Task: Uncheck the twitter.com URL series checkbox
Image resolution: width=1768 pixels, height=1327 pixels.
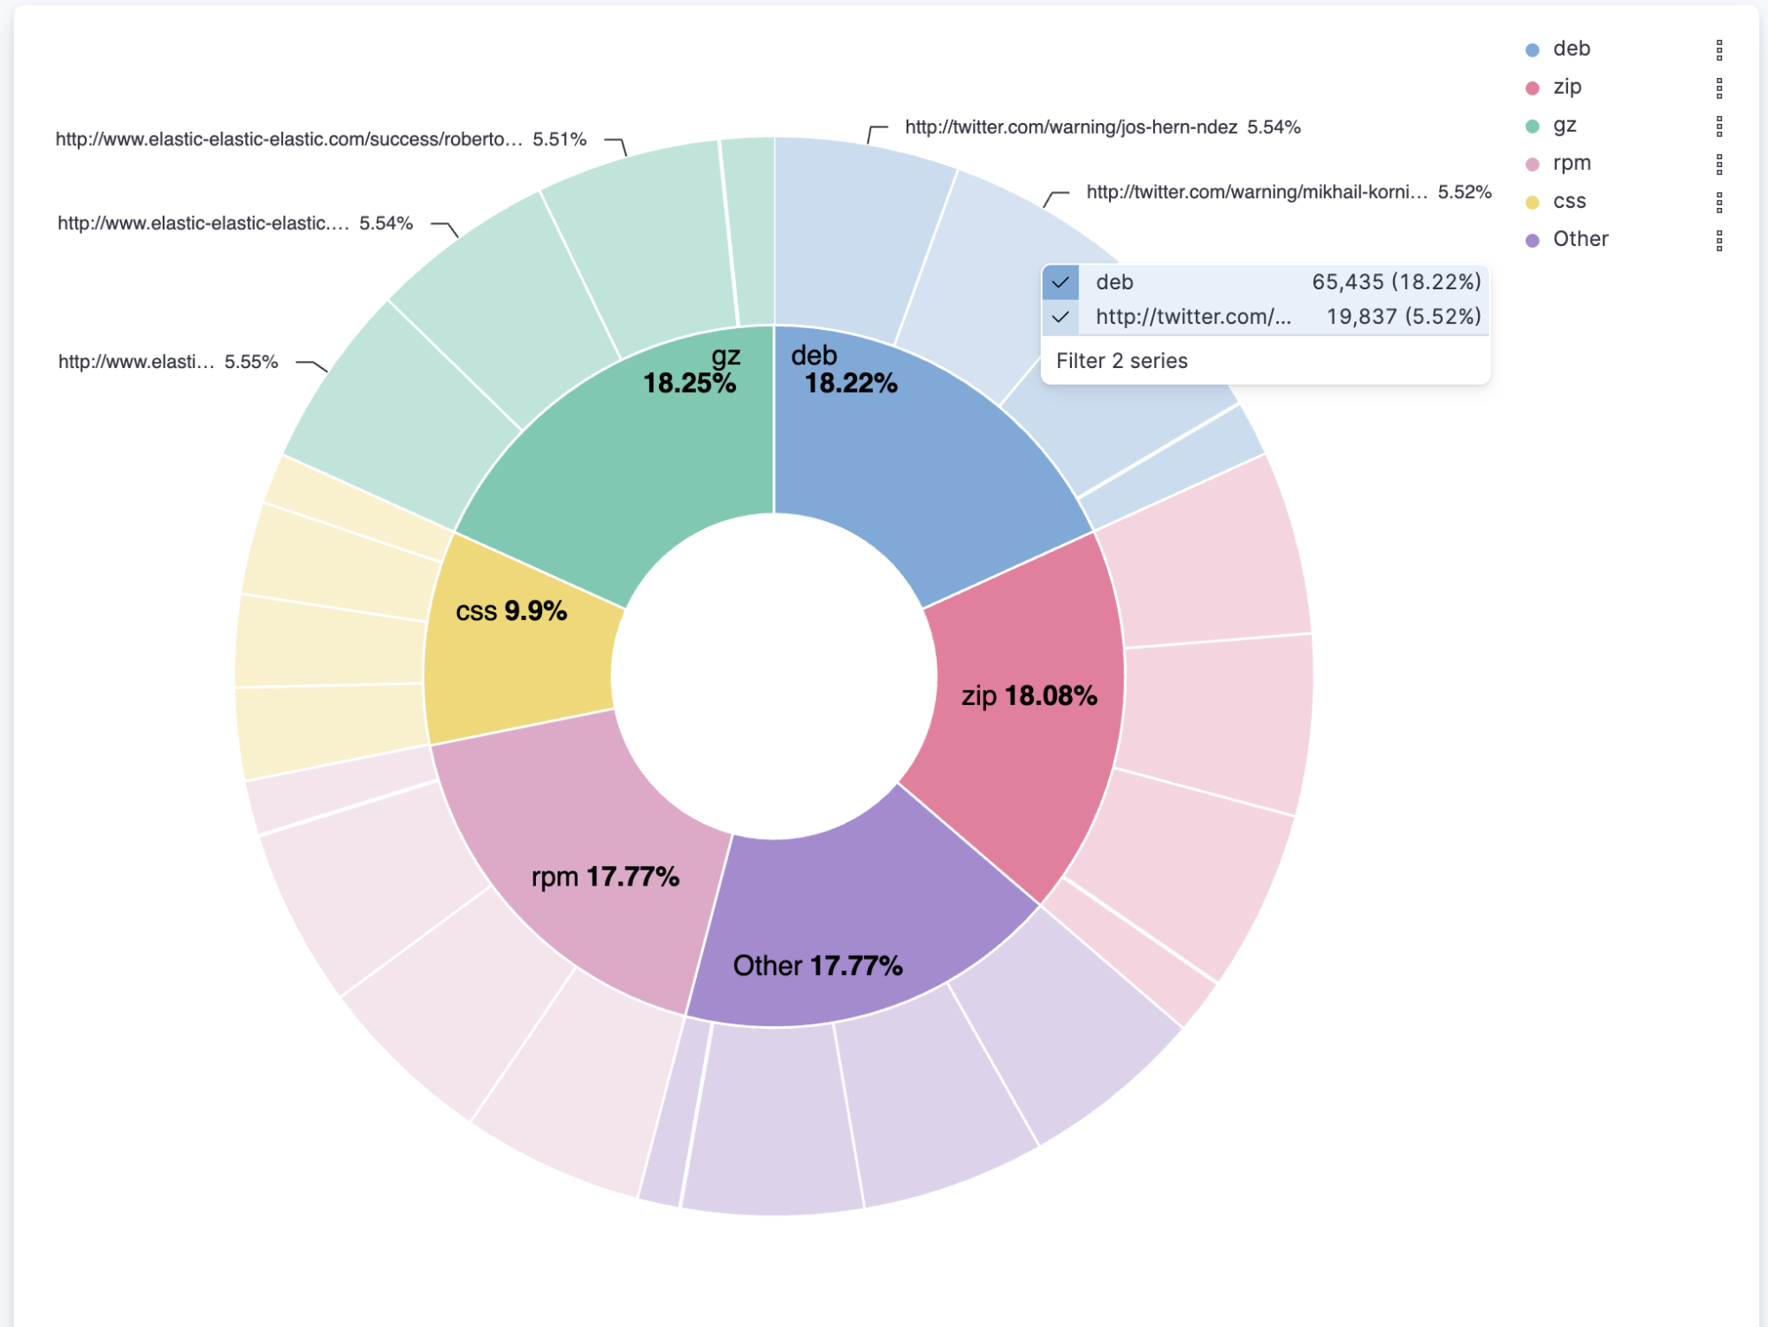Action: point(1060,317)
